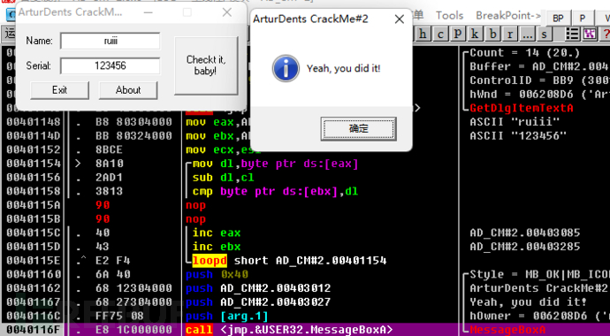Select the 'sub dl,cl' instruction
The width and height of the screenshot is (610, 336).
point(224,178)
